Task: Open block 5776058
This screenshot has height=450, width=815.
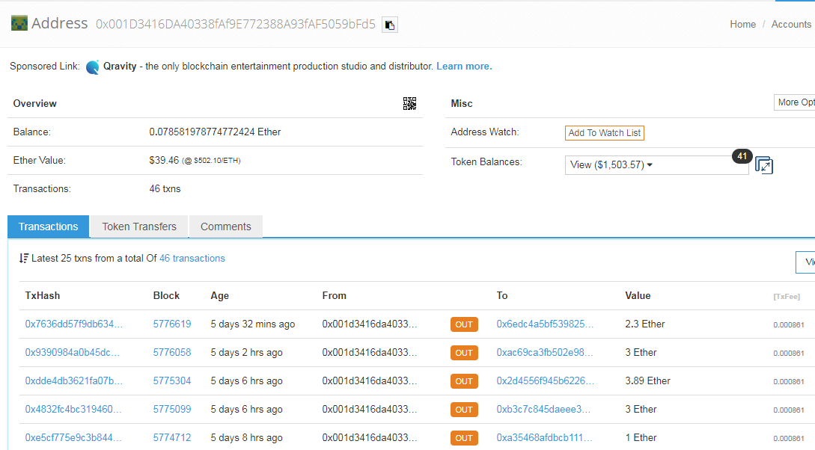Action: pos(172,352)
